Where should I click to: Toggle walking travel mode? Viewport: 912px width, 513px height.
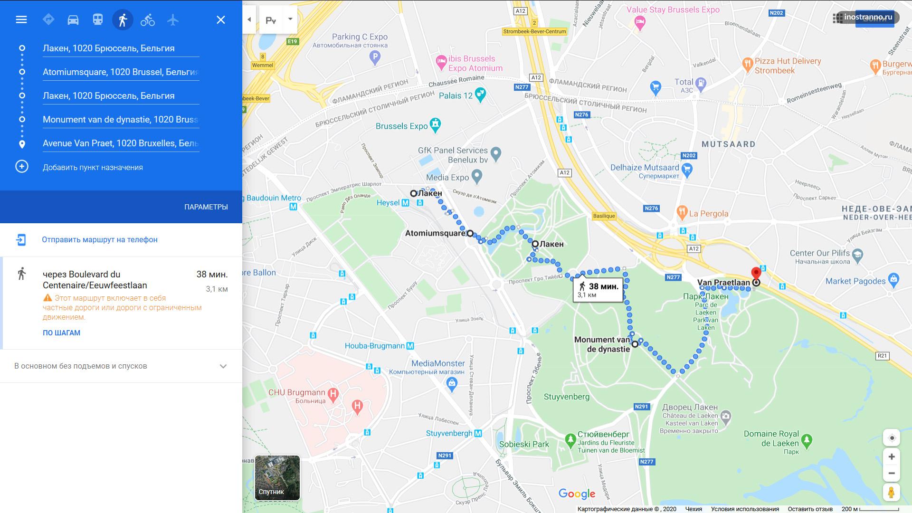[x=123, y=19]
